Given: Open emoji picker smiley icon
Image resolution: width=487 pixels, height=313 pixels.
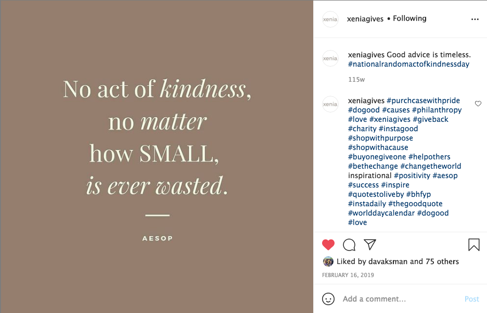Looking at the screenshot, I should coord(328,299).
